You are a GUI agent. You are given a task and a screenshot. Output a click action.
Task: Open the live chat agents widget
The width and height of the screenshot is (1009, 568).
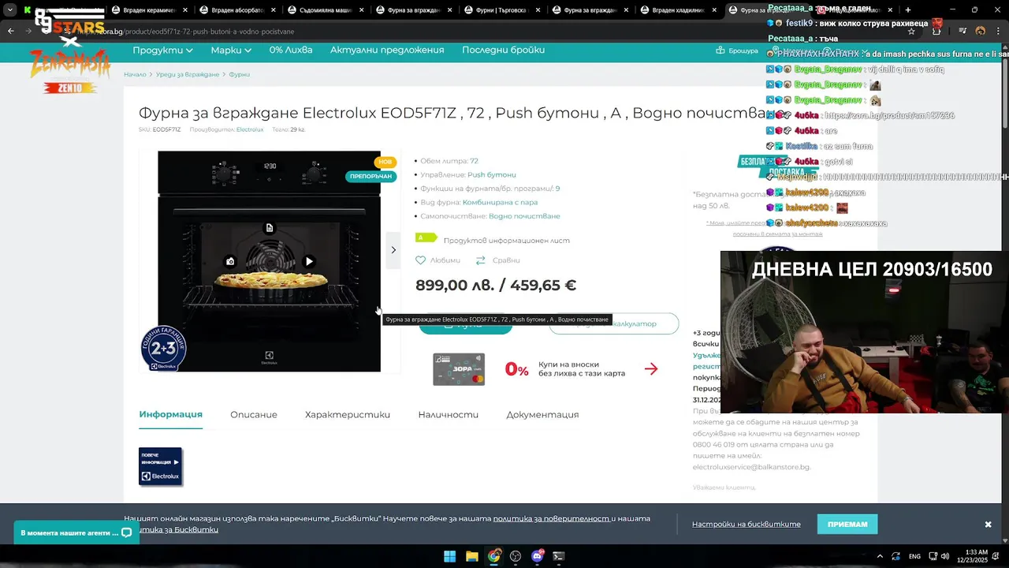[76, 532]
